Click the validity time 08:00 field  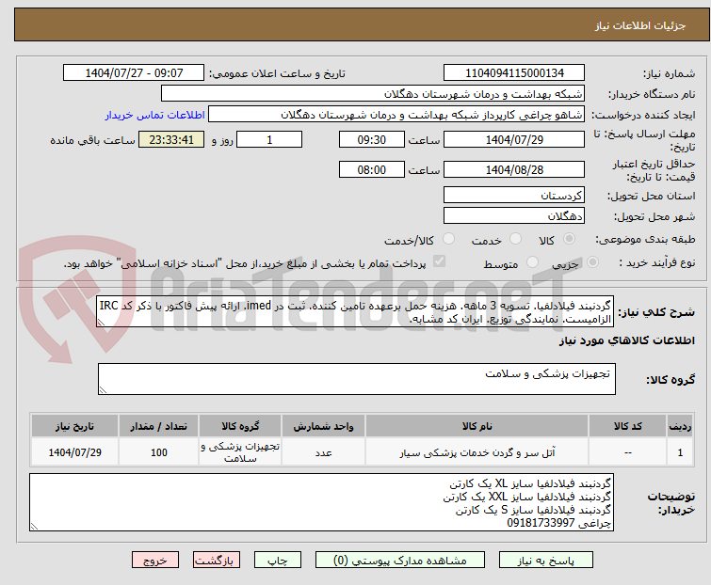coord(372,169)
